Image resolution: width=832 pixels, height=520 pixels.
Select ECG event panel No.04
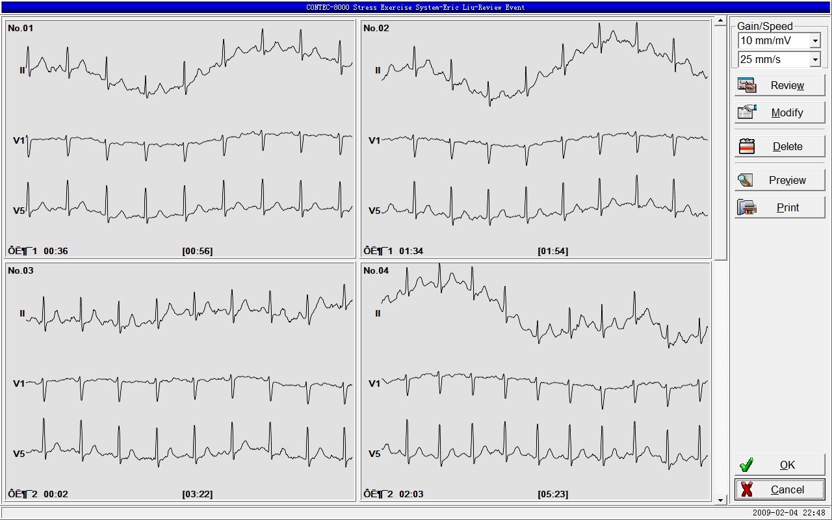coord(536,381)
